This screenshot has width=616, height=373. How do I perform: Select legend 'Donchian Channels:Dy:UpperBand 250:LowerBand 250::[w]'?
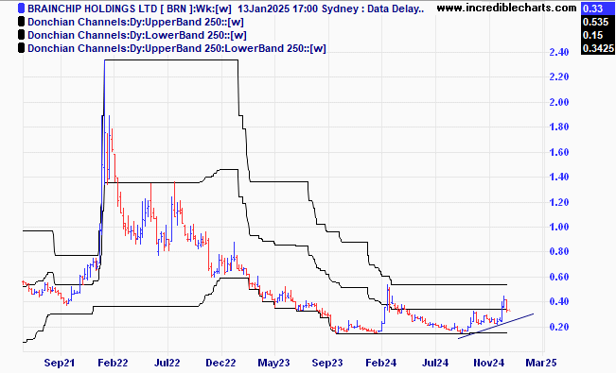177,48
